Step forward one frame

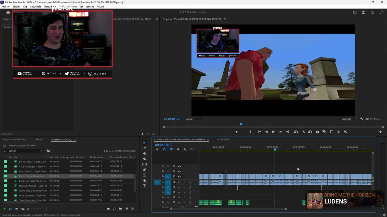281,132
